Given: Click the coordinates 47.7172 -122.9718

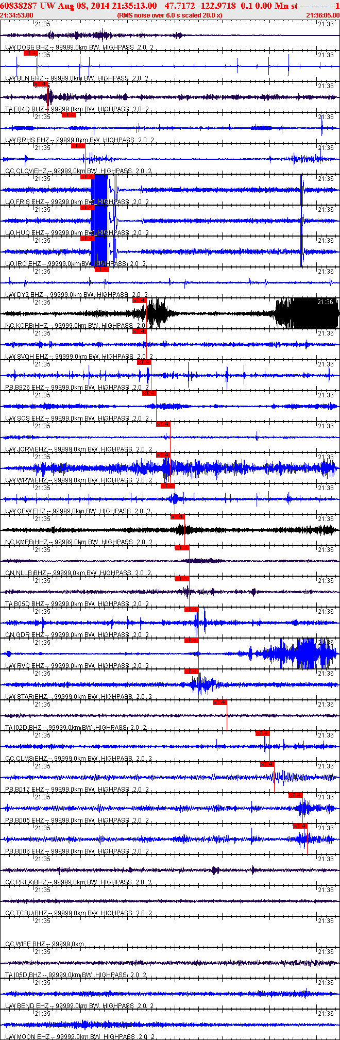Looking at the screenshot, I should tap(200, 5).
